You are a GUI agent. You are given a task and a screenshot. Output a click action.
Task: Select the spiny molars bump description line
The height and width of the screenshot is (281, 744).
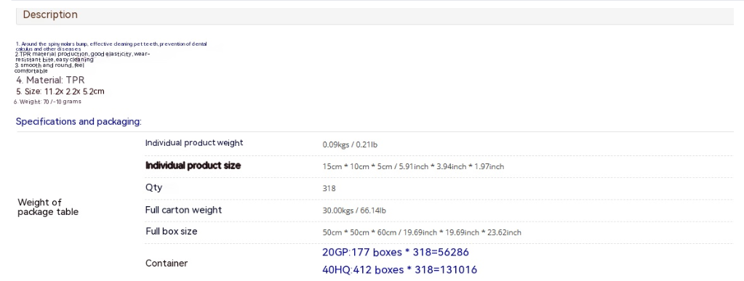click(x=111, y=46)
